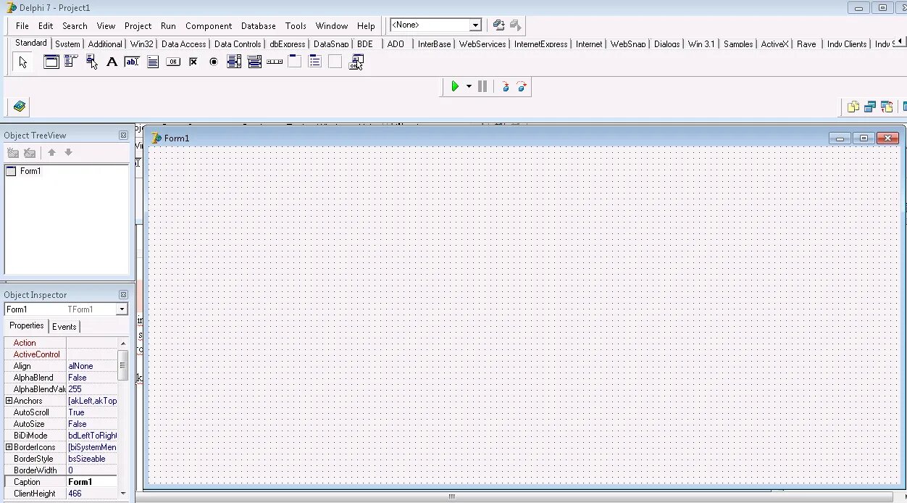The width and height of the screenshot is (907, 503).
Task: Open the Component menu
Action: pos(209,25)
